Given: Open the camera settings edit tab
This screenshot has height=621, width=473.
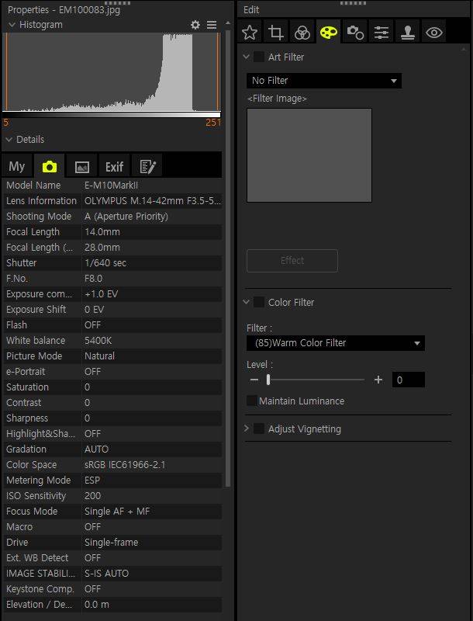Looking at the screenshot, I should 355,33.
